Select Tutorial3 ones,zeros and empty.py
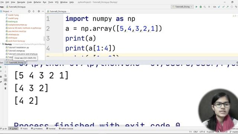238x134 pixels. [22, 54]
